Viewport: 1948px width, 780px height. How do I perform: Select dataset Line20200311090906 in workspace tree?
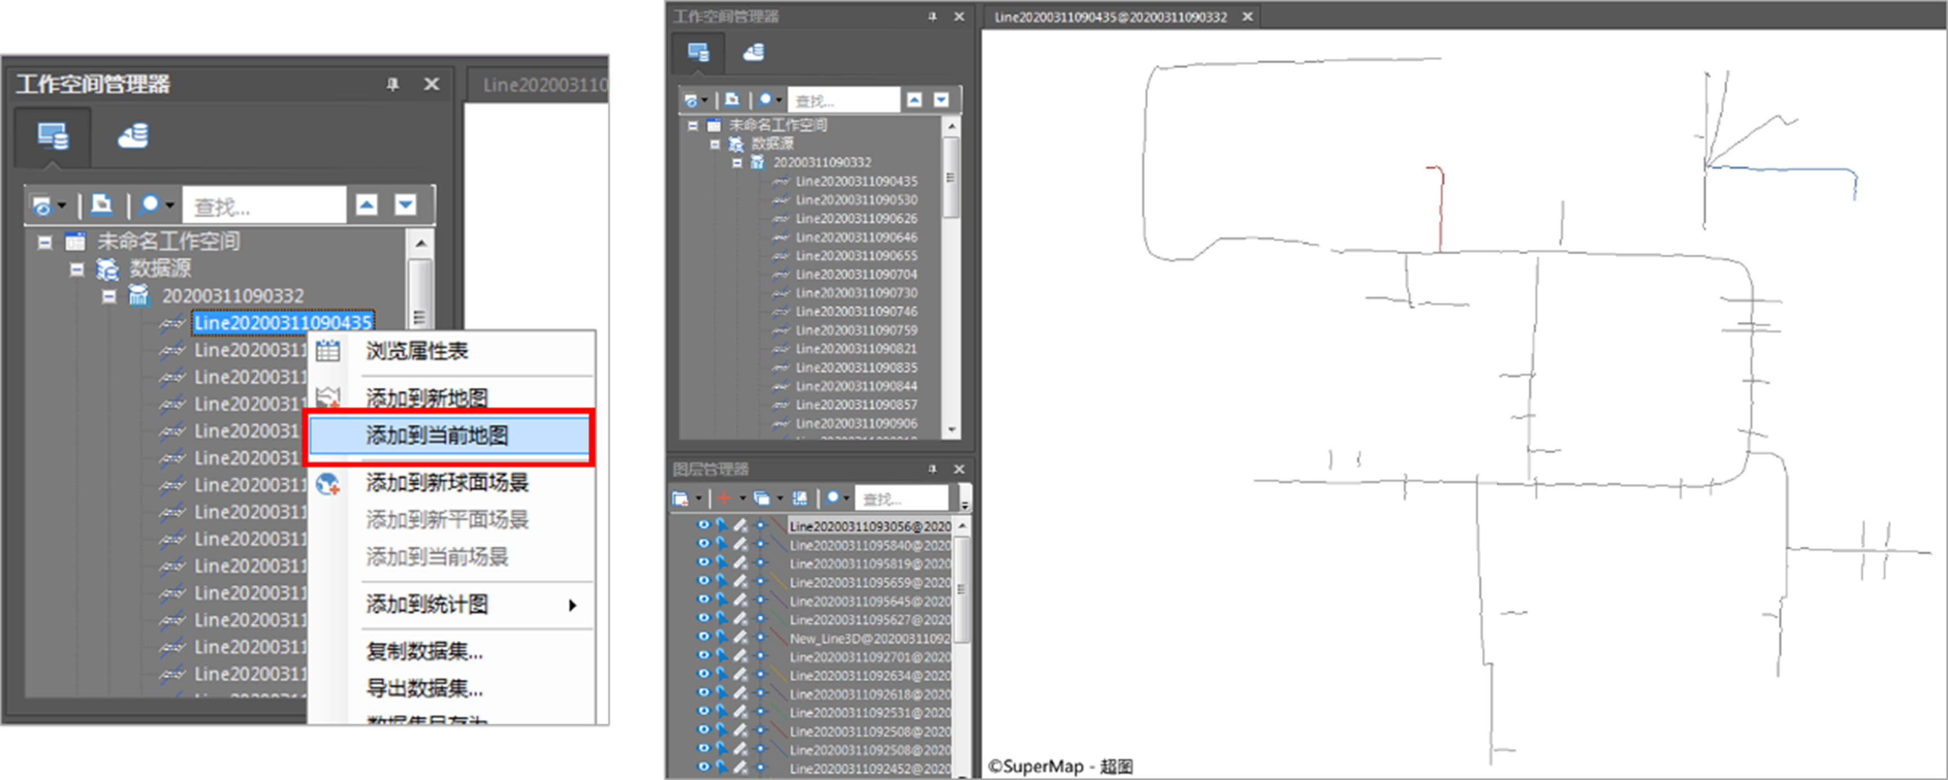coord(856,423)
